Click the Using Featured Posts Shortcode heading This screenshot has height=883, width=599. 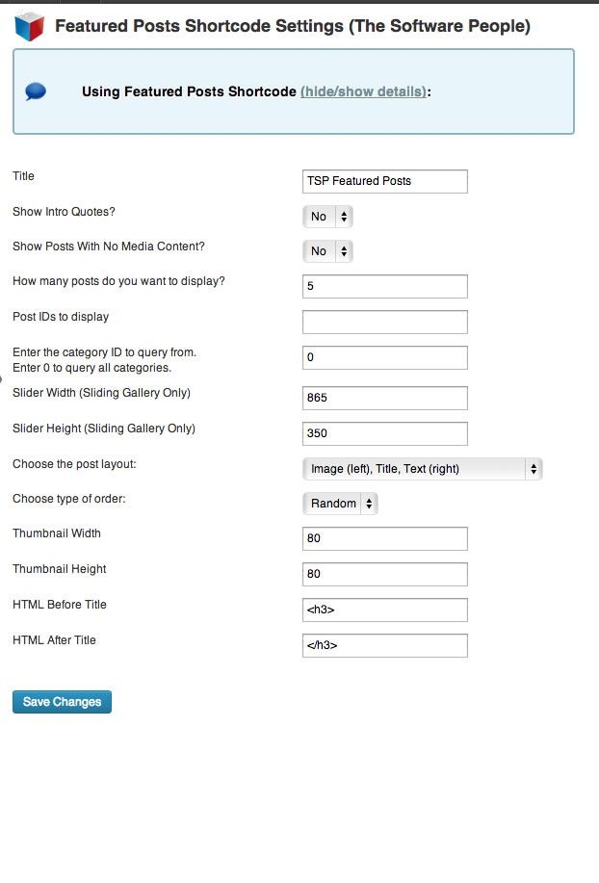point(189,91)
